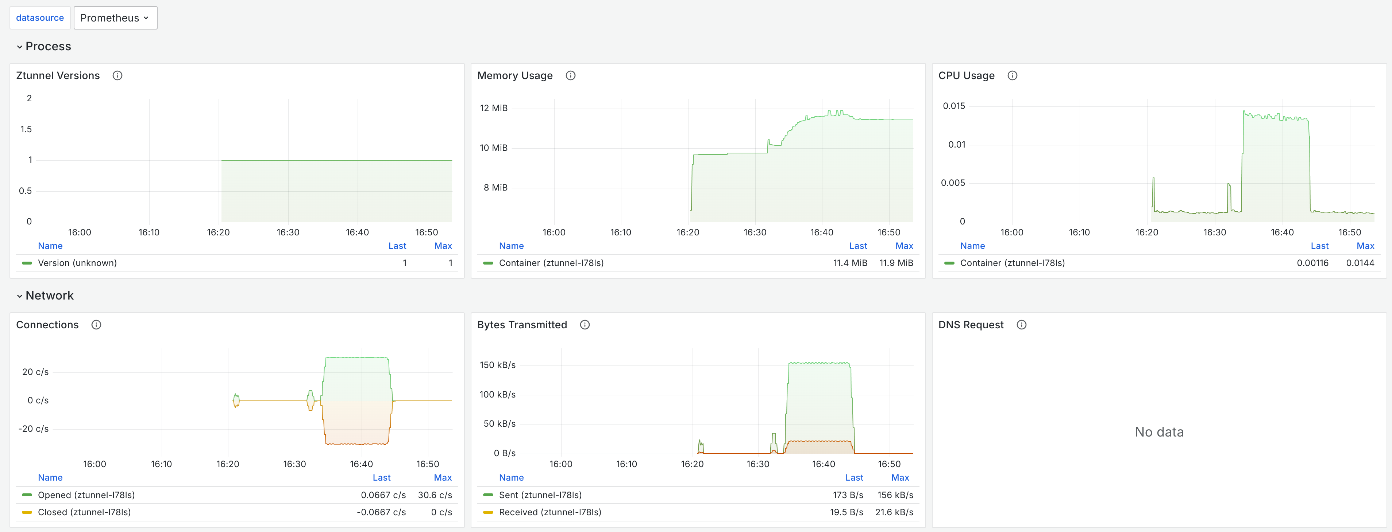Click info icon beside Ztunnel Versions title
This screenshot has width=1392, height=532.
pos(117,75)
